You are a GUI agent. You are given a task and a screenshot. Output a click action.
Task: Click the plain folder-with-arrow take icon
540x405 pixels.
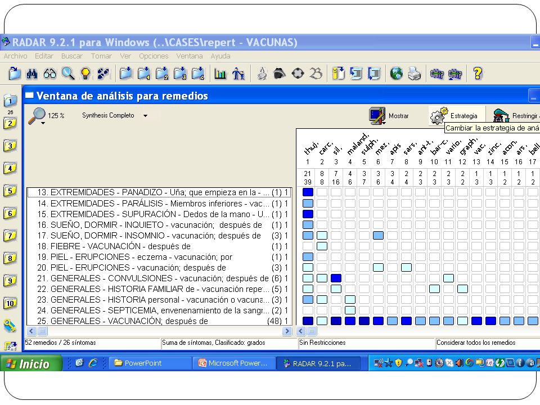125,74
